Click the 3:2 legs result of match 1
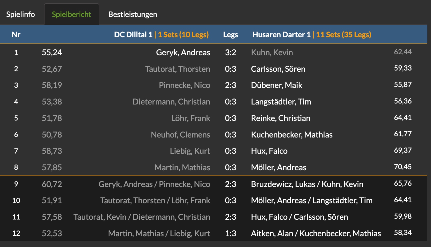The width and height of the screenshot is (431, 247). [x=230, y=52]
